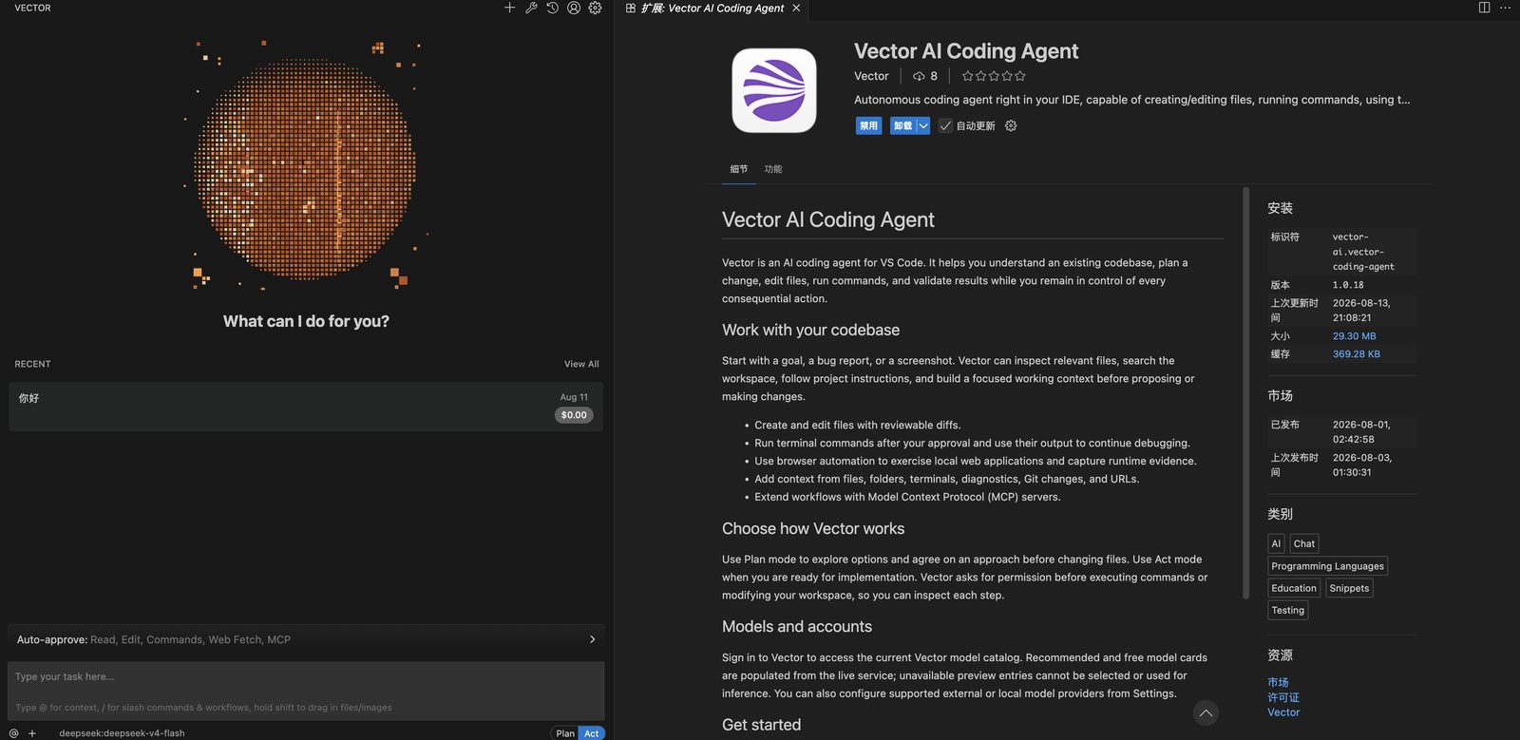Open Vector panel settings gear icon
The width and height of the screenshot is (1520, 740).
[595, 8]
